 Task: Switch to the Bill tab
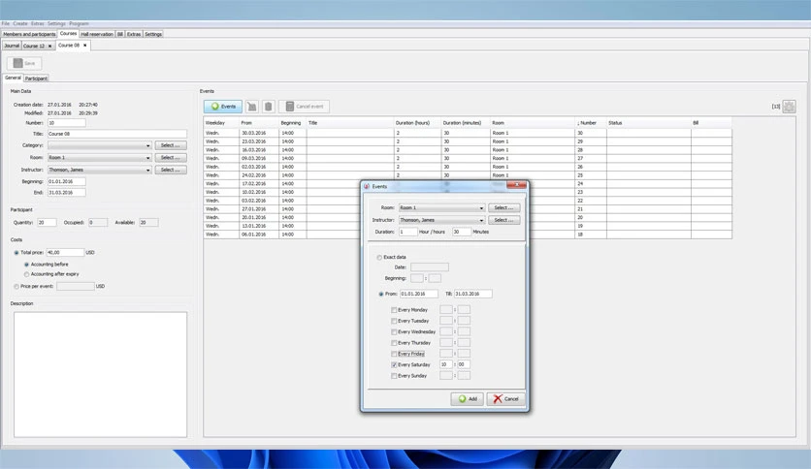pyautogui.click(x=120, y=34)
